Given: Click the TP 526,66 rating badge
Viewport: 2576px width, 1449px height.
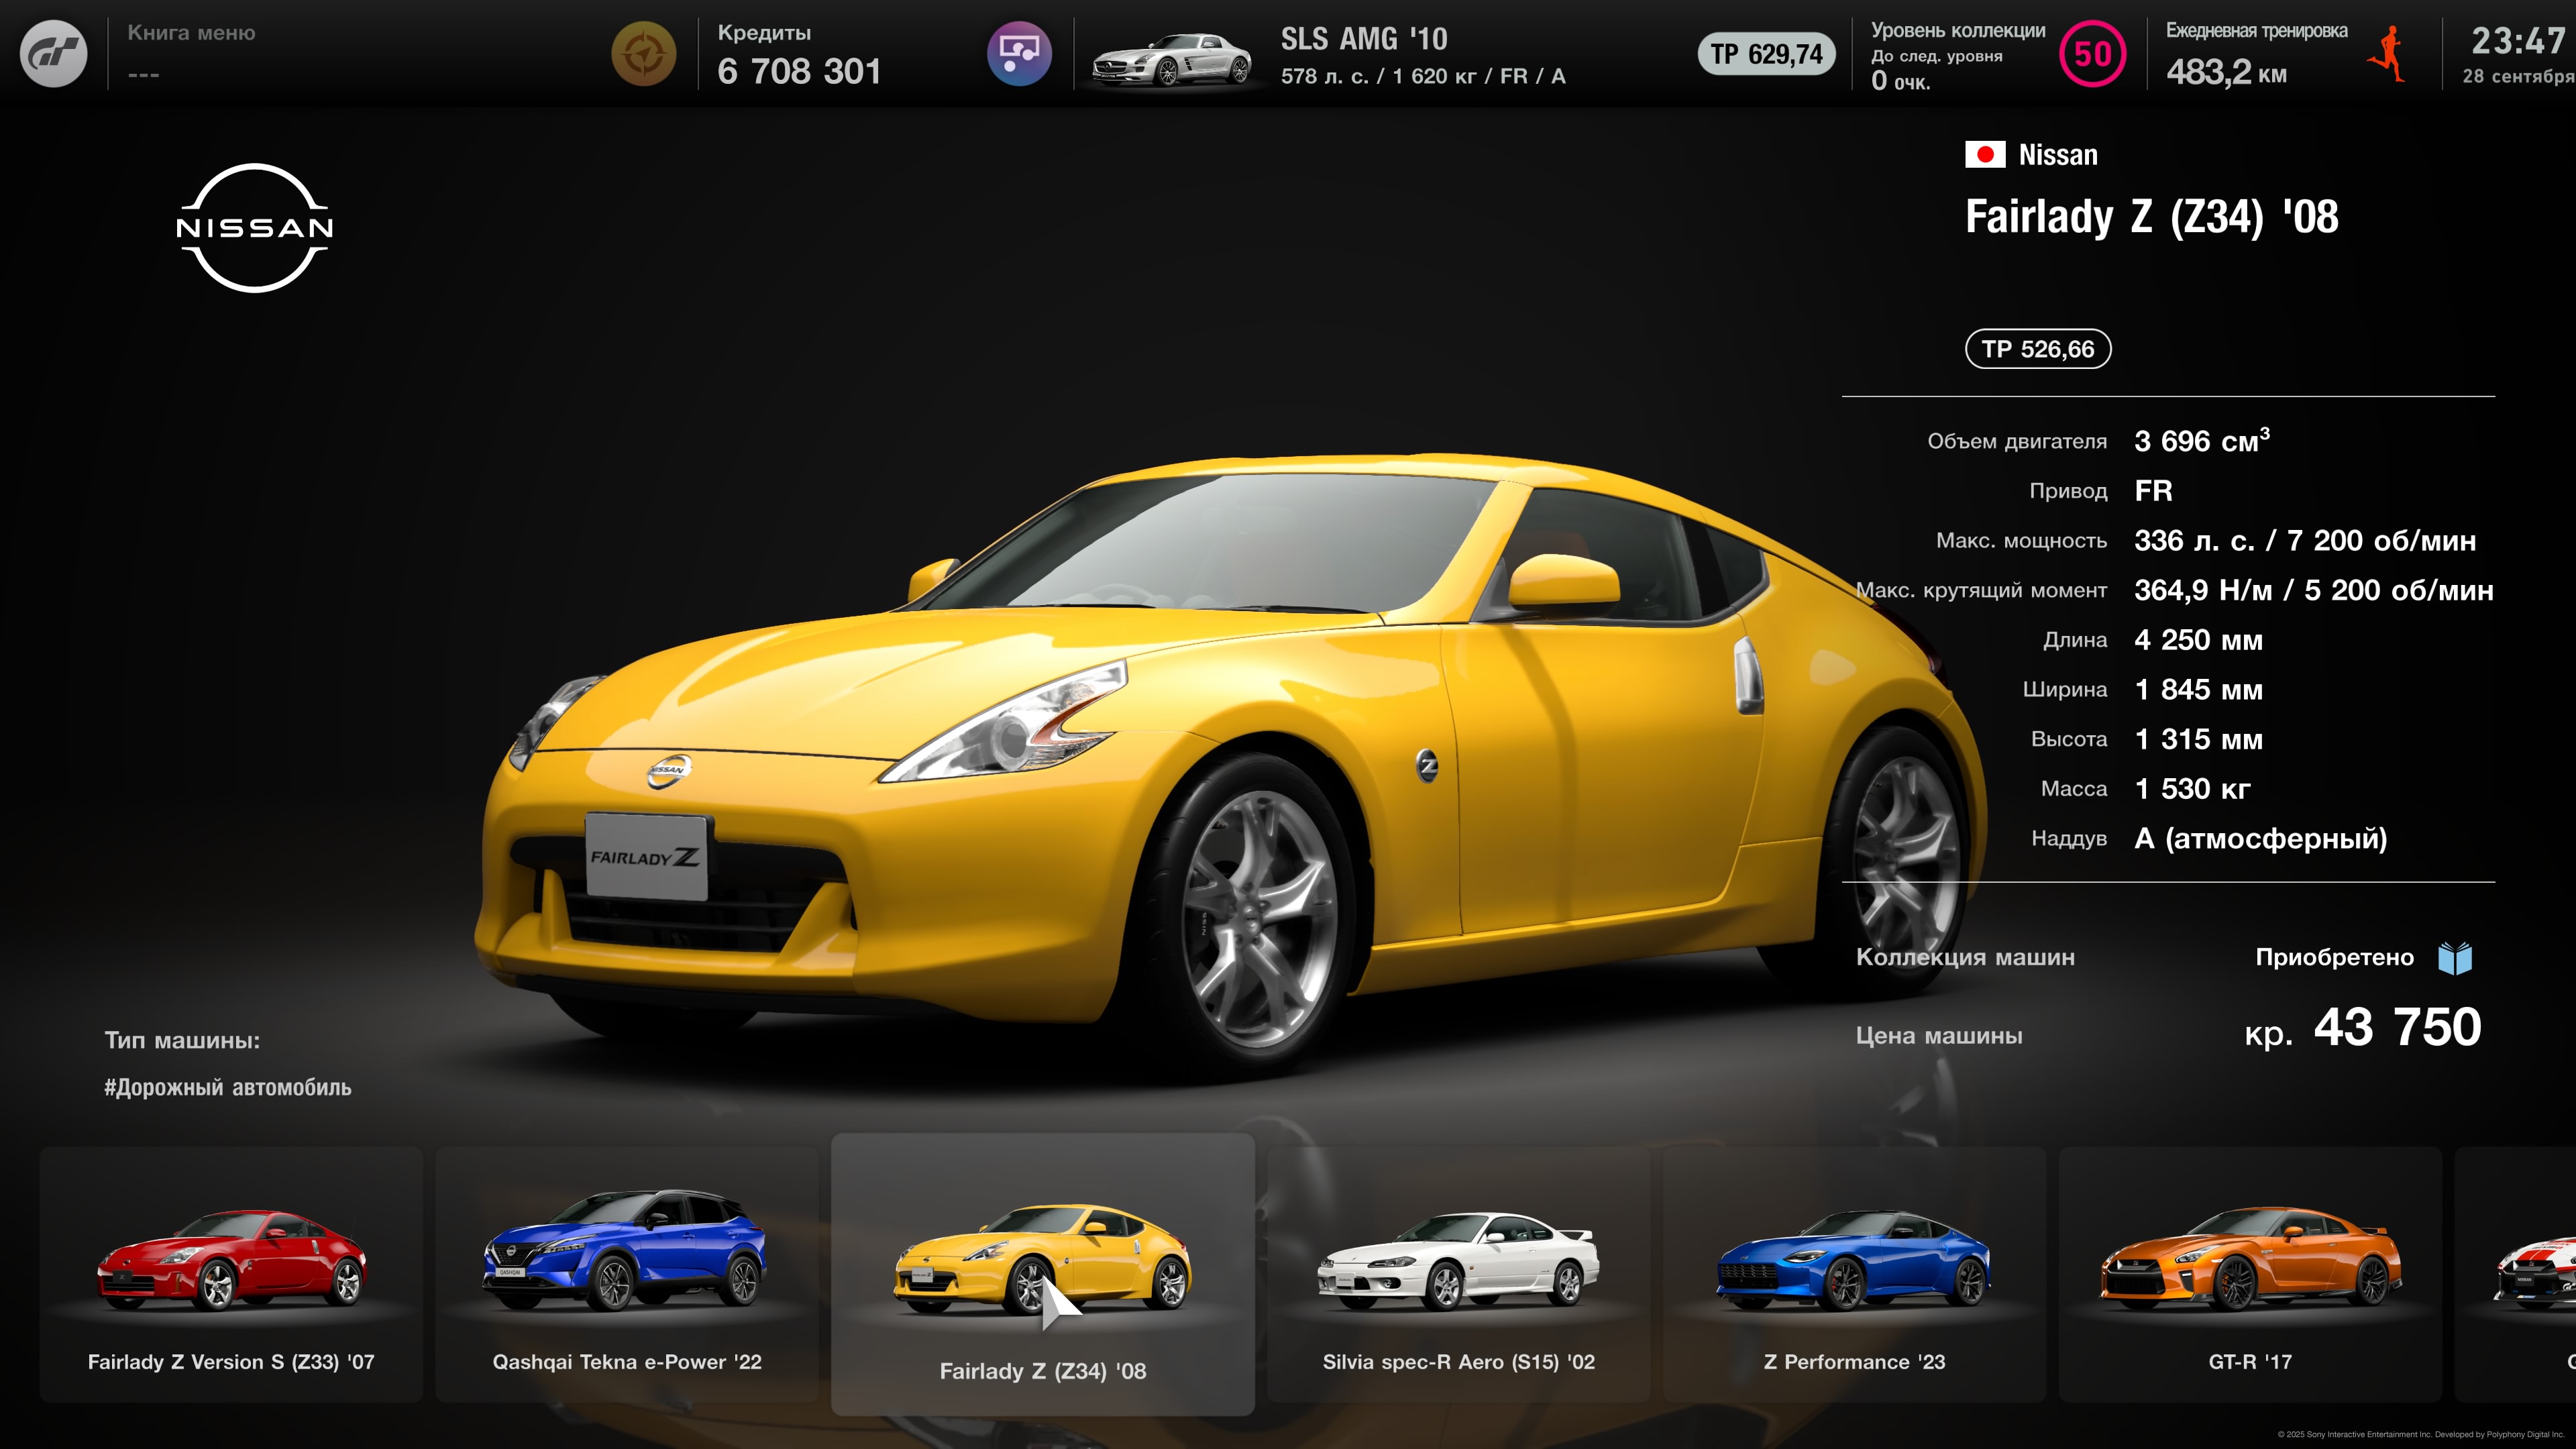Looking at the screenshot, I should point(2038,349).
